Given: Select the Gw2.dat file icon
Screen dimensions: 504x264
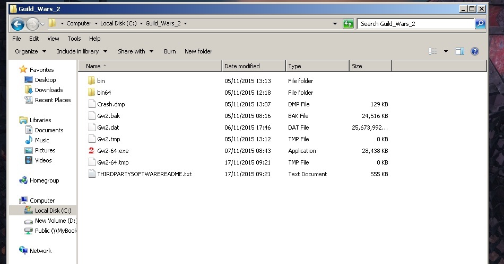Looking at the screenshot, I should (x=92, y=128).
